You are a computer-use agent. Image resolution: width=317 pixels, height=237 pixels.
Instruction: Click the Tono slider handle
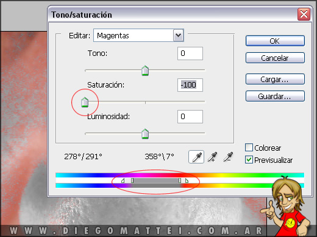[x=145, y=70]
